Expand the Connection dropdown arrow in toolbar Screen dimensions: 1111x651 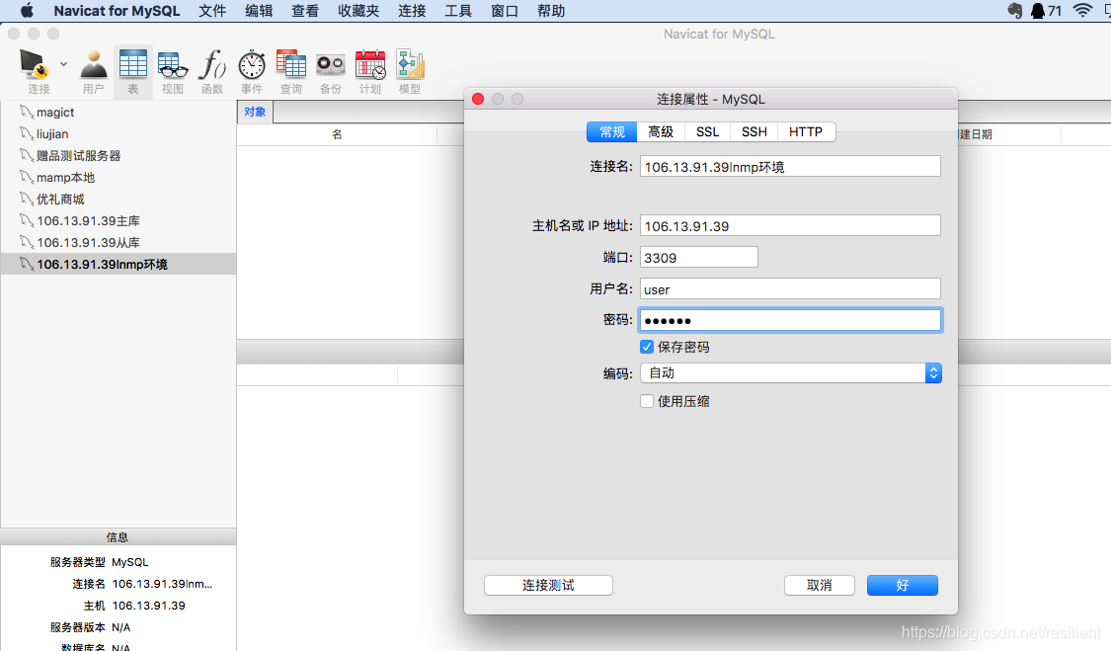[64, 64]
